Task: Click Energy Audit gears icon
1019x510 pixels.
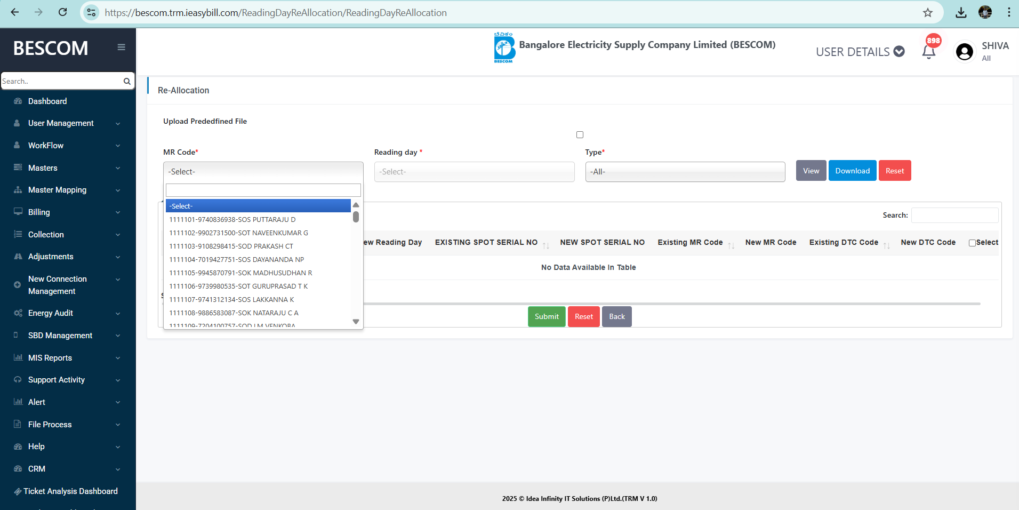Action: click(x=18, y=313)
